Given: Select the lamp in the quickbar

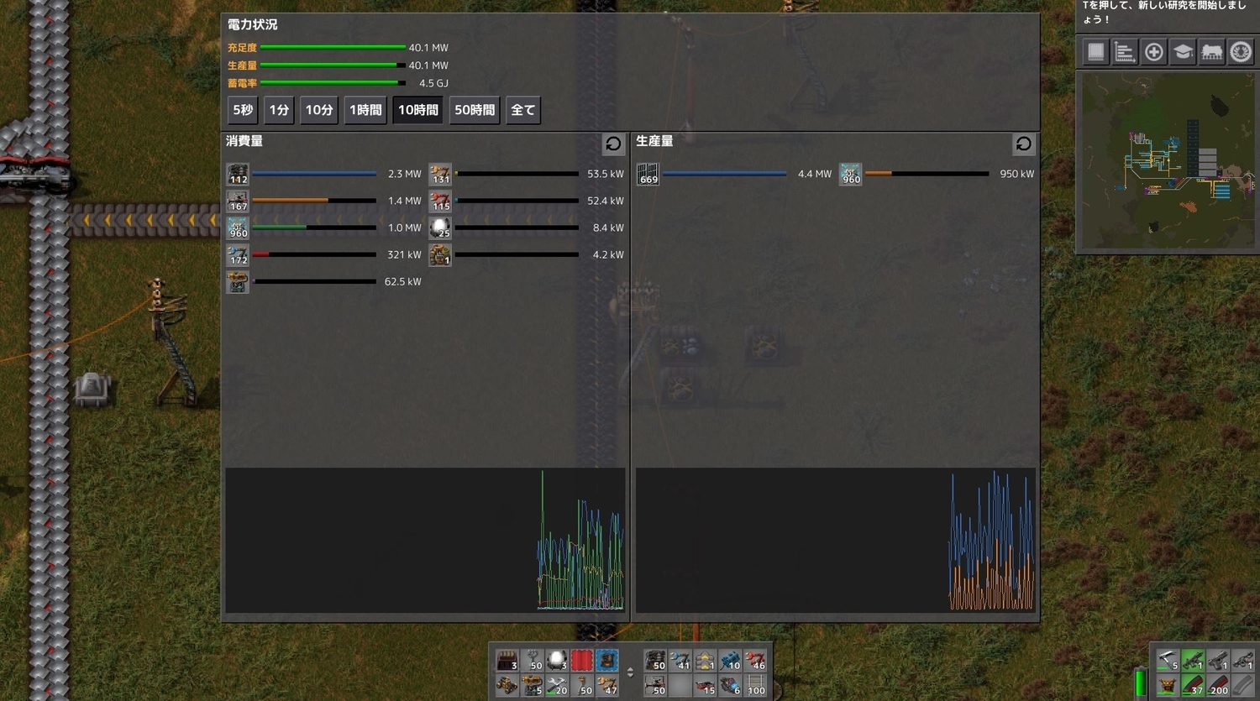Looking at the screenshot, I should point(557,660).
